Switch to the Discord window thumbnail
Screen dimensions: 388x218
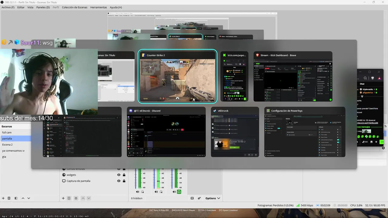tap(166, 132)
